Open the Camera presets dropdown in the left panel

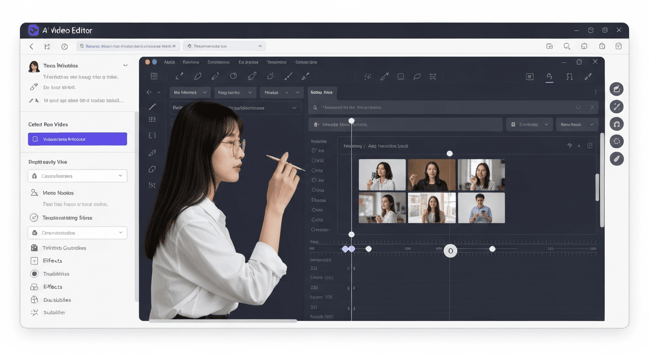pos(77,176)
